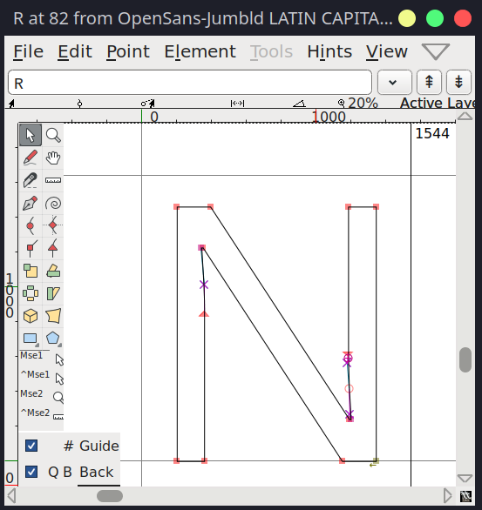
Task: Select the knife cut tool
Action: (31, 180)
